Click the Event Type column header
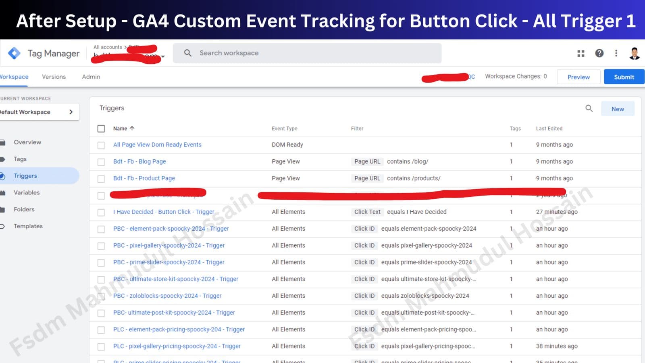 [285, 128]
